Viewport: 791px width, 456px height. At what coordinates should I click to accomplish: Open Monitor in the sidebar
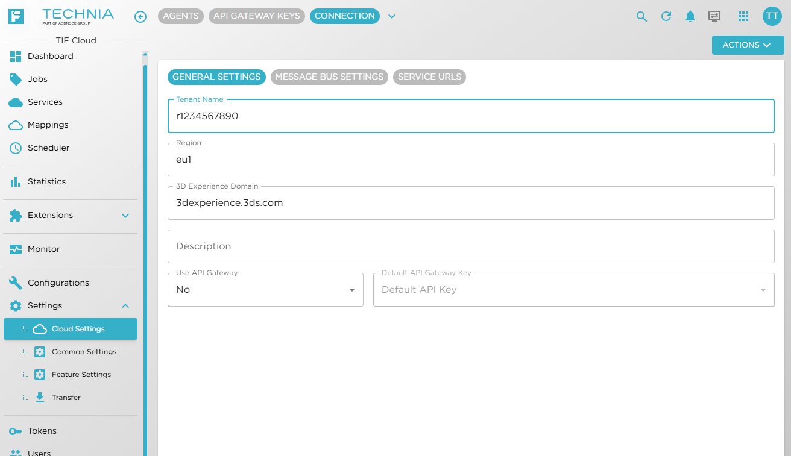tap(71, 249)
